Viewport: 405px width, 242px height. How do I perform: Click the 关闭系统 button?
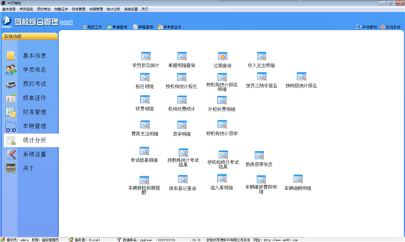pos(390,27)
